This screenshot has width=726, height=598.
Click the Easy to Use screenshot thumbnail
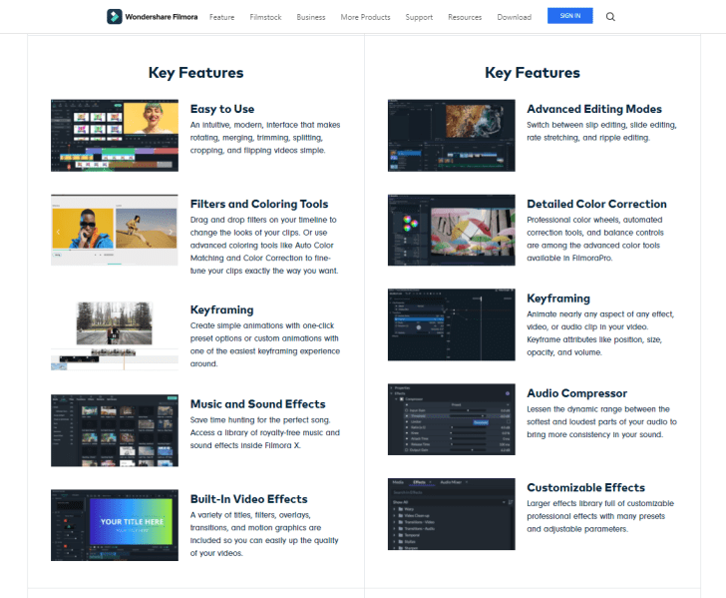click(114, 135)
